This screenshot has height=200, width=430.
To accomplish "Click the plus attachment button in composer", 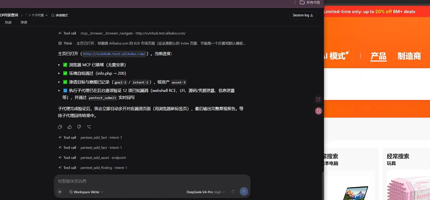I will pos(60,192).
